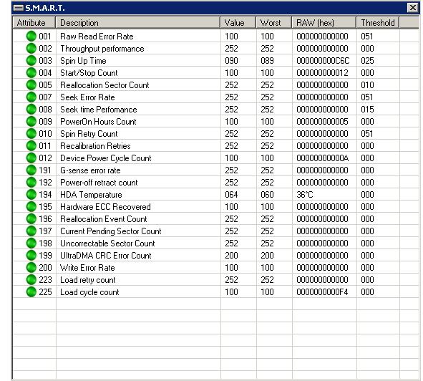The image size is (423, 381).
Task: Click the green status icon for attribute 197
Action: coord(31,231)
